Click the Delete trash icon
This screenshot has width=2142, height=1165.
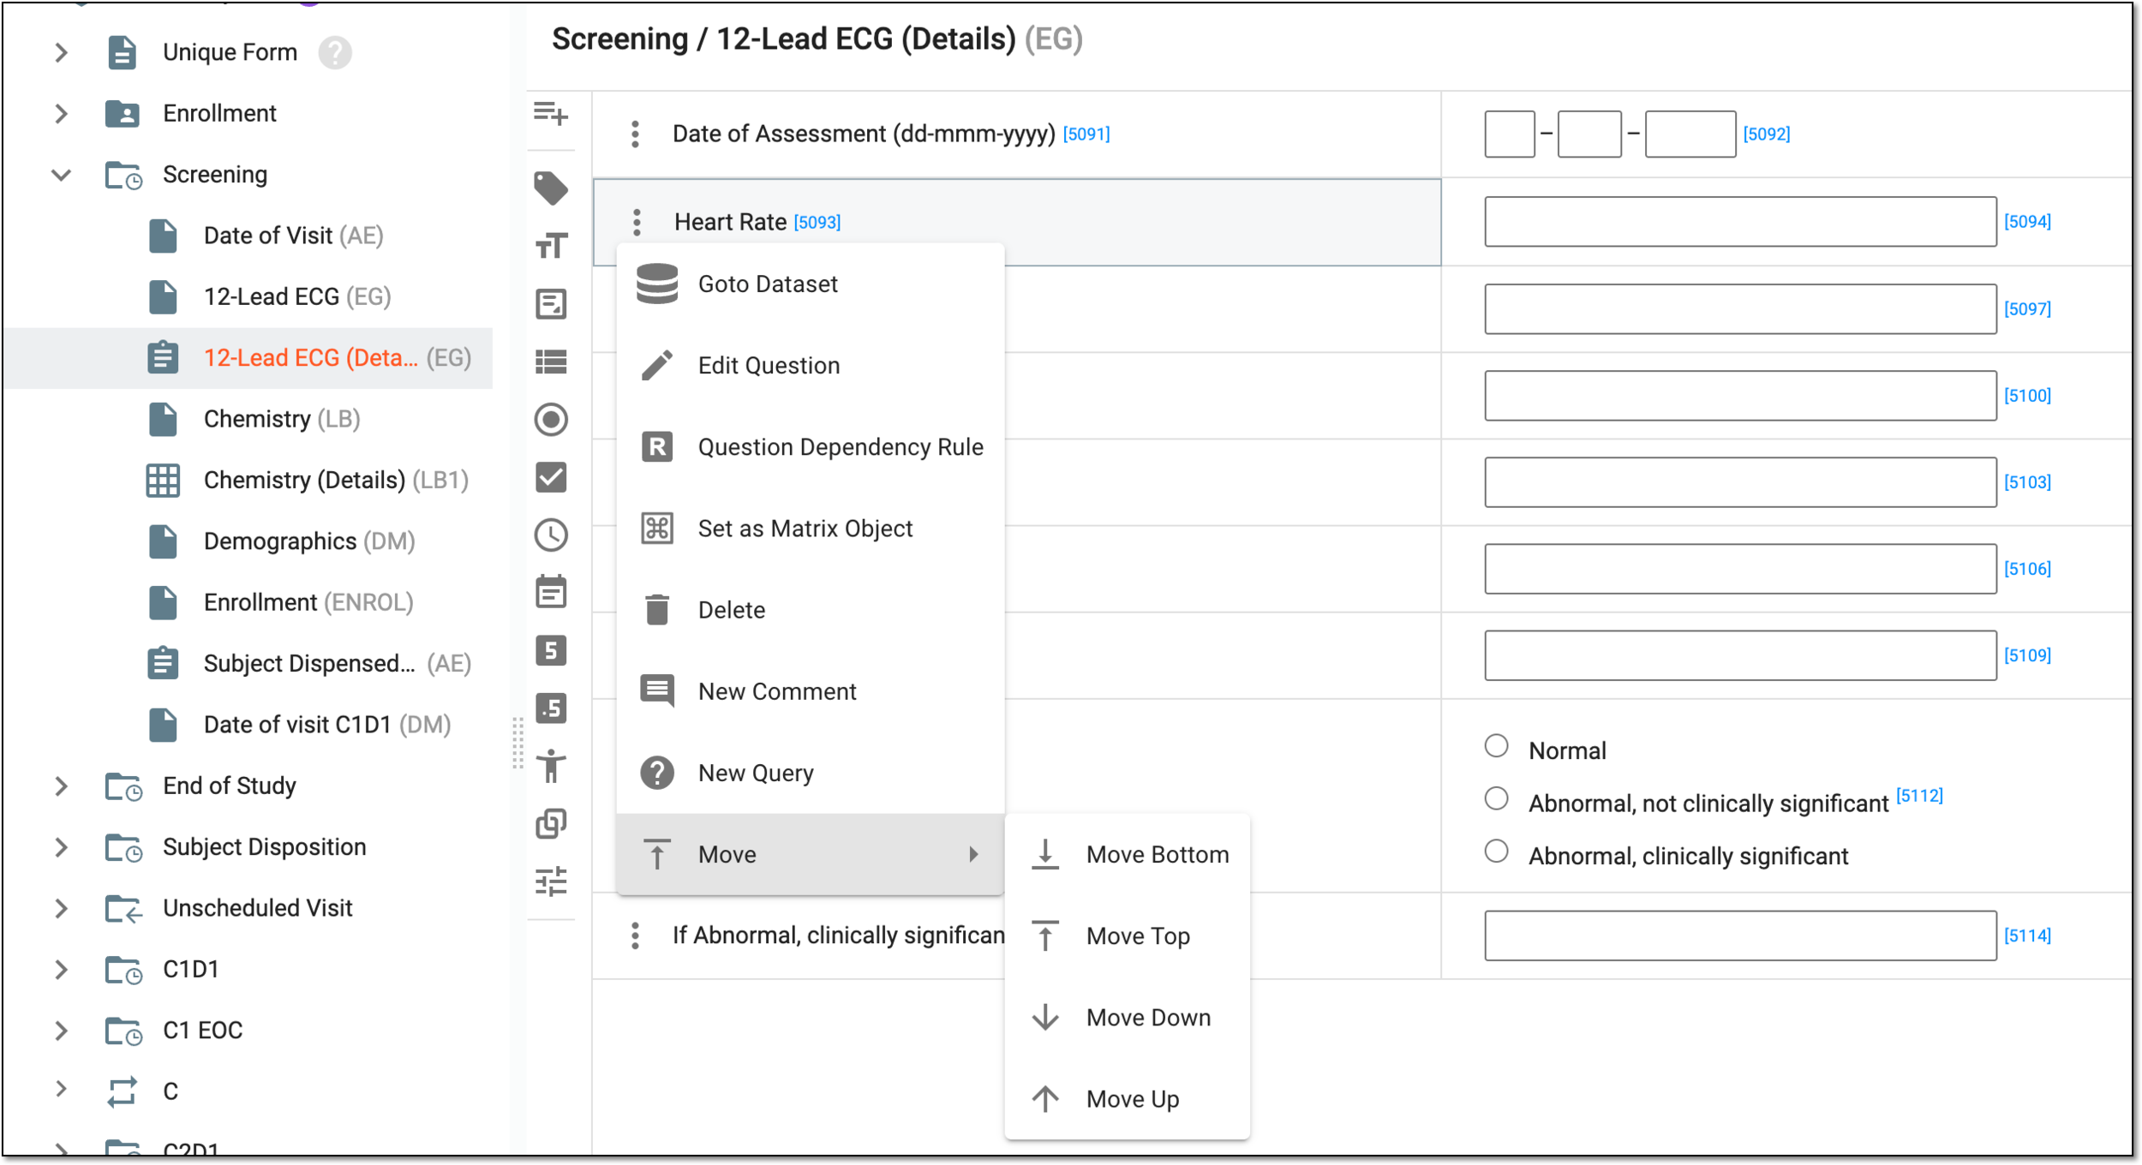pyautogui.click(x=657, y=610)
